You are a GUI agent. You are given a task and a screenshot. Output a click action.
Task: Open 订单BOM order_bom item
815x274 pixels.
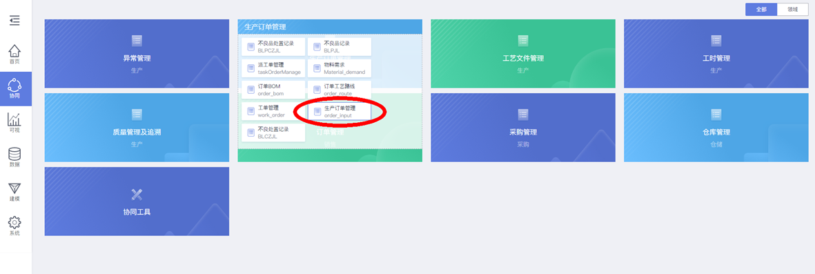(273, 90)
